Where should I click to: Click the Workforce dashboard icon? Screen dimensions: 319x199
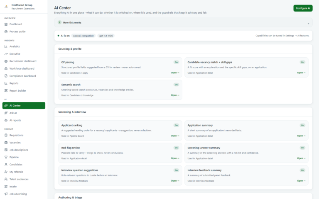click(x=6, y=68)
